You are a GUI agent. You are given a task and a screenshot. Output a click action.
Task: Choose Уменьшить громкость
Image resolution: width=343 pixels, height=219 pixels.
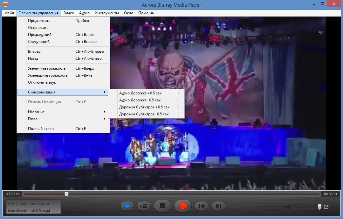[63, 75]
